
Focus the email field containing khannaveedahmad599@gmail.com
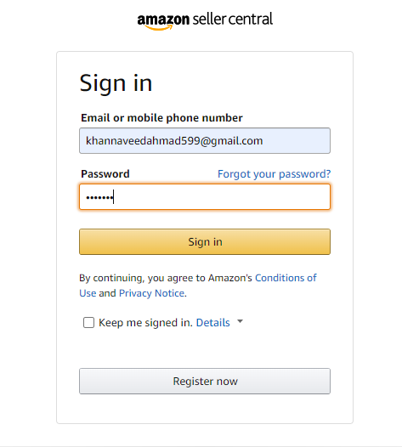click(x=205, y=140)
